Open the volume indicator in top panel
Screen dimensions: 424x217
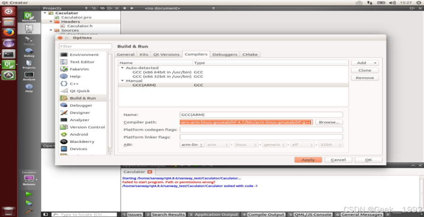392,3
